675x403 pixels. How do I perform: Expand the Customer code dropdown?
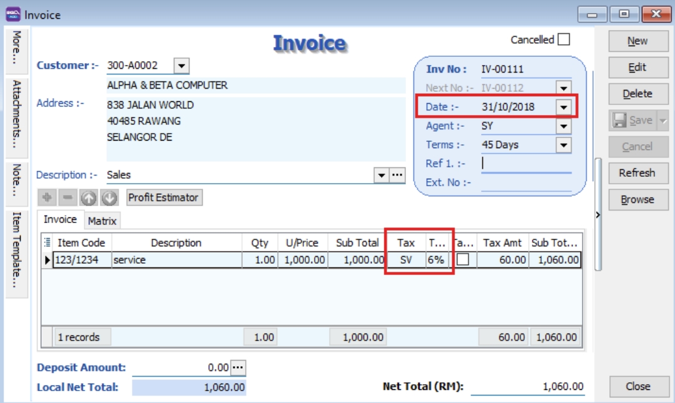tap(181, 66)
